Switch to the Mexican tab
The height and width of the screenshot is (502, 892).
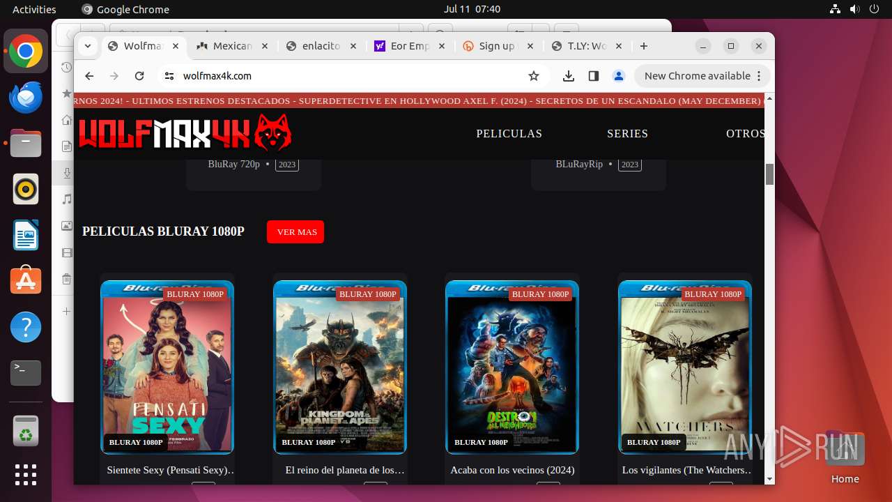coord(232,46)
